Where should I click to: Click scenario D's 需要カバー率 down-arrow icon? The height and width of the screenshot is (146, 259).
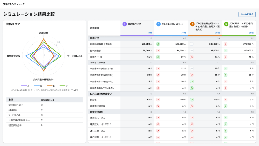226,57
